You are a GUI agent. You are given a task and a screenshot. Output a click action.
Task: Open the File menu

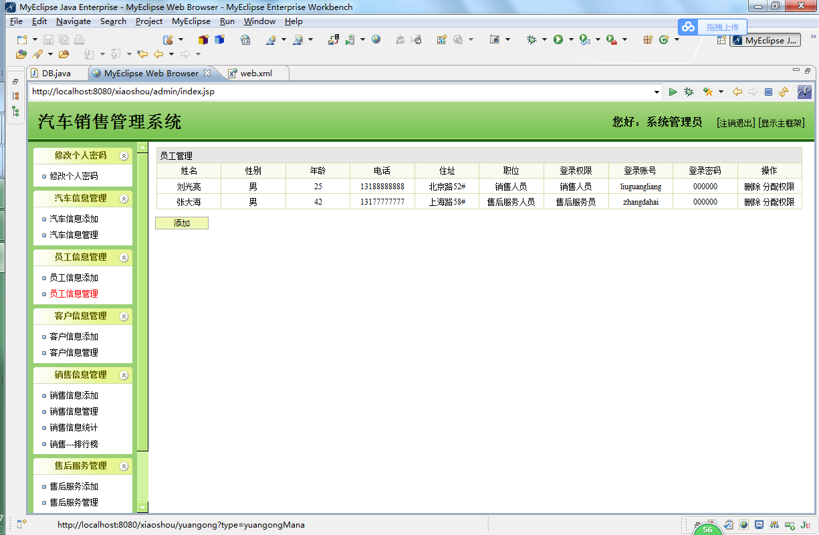(17, 21)
